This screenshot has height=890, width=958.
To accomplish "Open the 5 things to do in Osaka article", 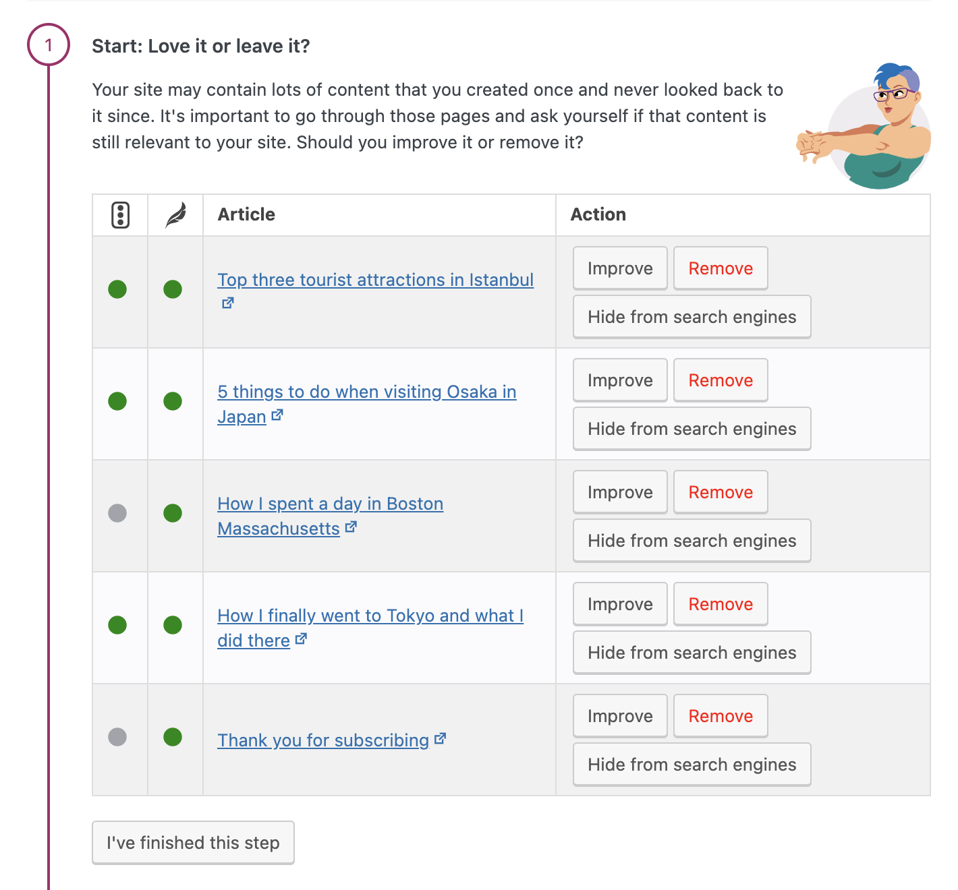I will (x=366, y=391).
